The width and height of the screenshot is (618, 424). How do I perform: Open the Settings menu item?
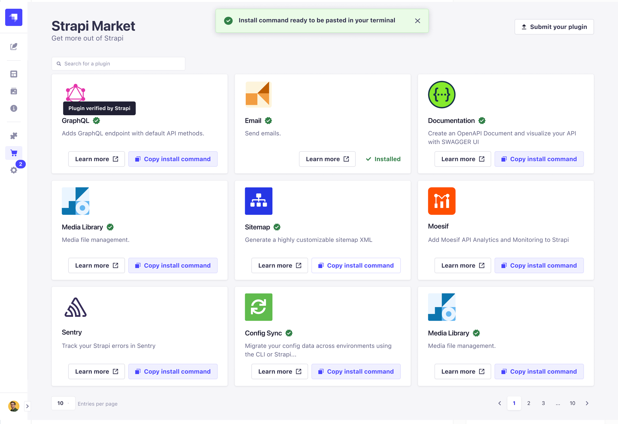coord(14,170)
